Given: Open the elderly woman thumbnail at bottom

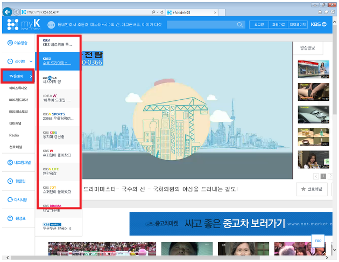Looking at the screenshot, I should coord(243,249).
